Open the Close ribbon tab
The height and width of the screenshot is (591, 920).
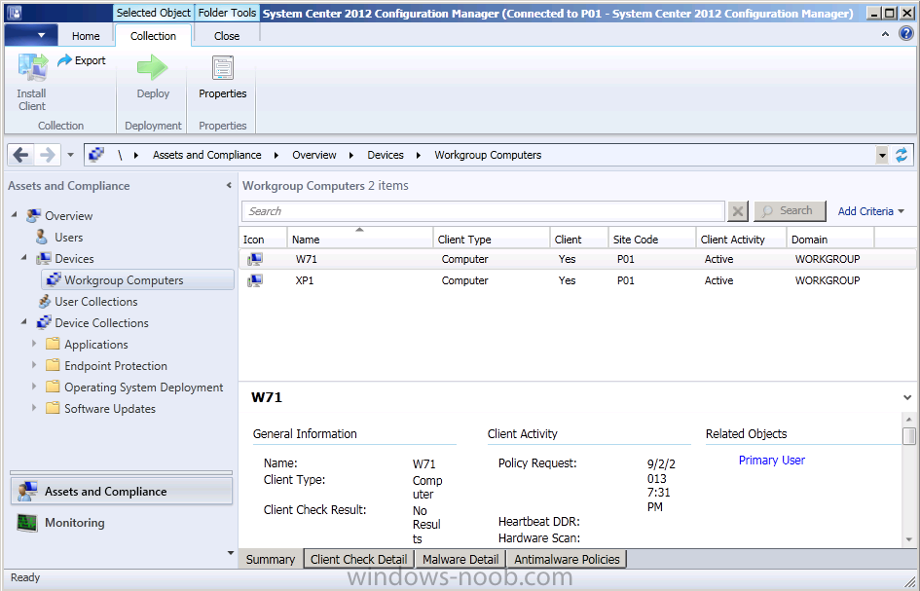coord(227,36)
